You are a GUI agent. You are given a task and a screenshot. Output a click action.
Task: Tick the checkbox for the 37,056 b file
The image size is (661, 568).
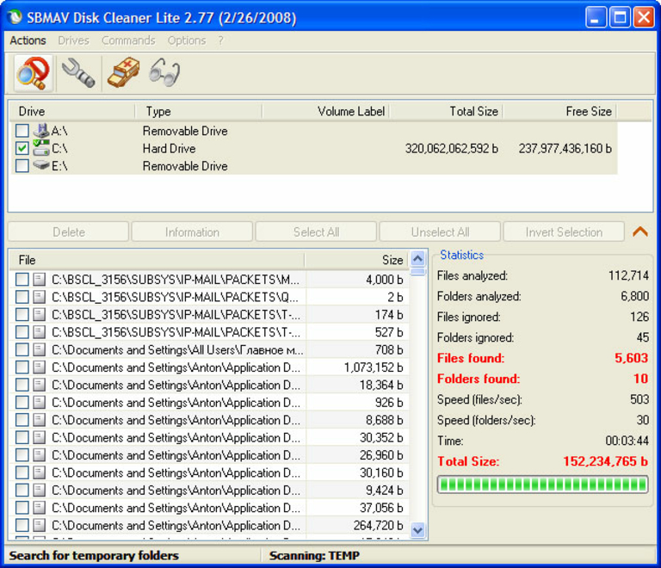pos(22,508)
